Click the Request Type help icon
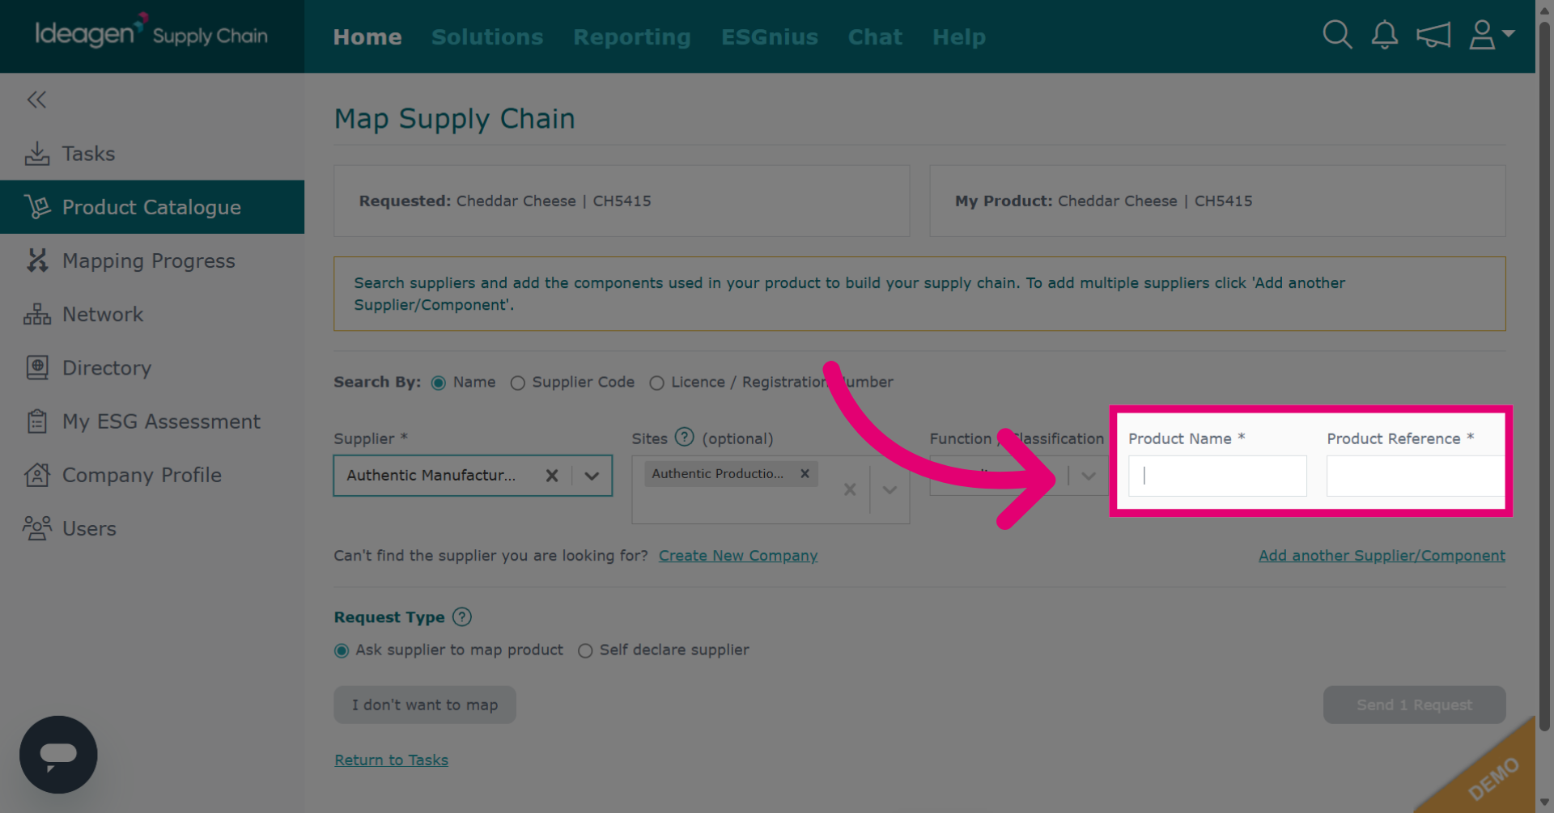The height and width of the screenshot is (813, 1554). 462,616
